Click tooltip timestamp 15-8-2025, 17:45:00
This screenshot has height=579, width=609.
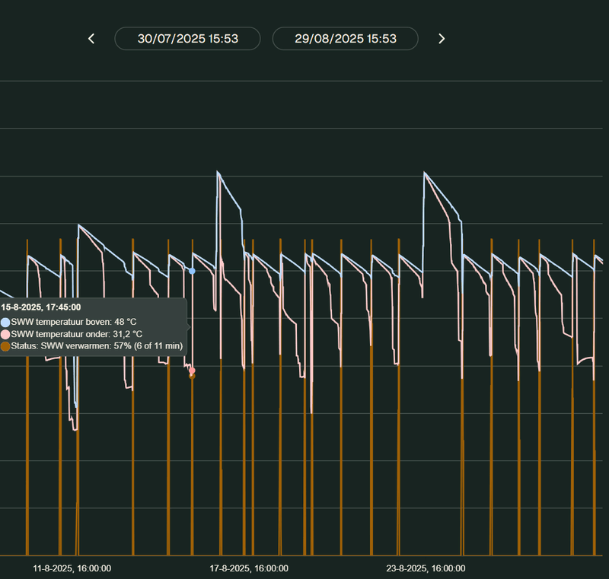(x=41, y=307)
